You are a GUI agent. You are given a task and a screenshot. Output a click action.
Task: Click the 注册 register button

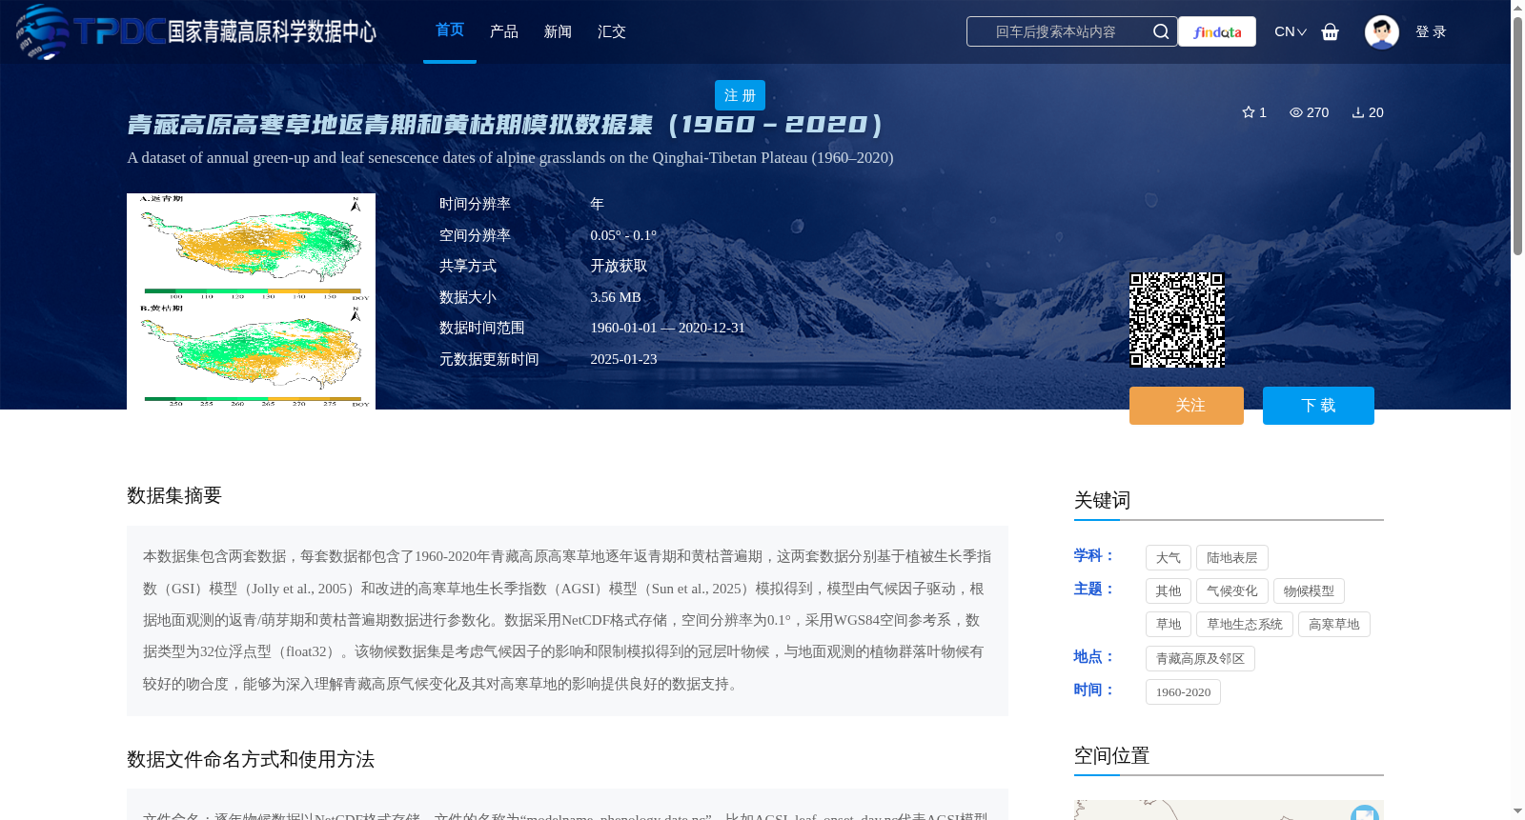(x=740, y=95)
